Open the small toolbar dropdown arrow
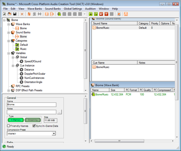This screenshot has width=181, height=151. click(85, 14)
